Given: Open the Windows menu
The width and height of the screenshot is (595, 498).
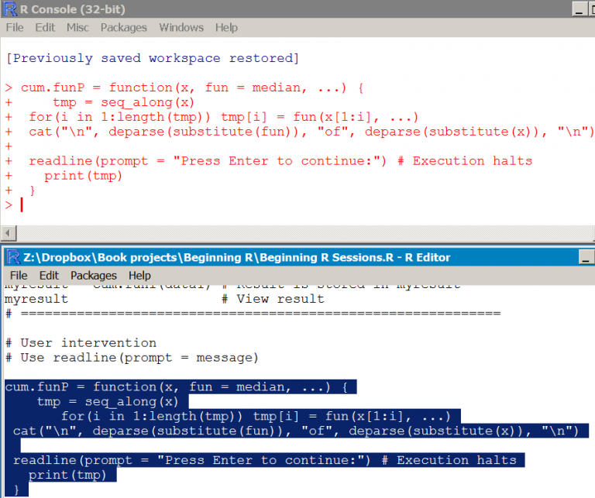Looking at the screenshot, I should [181, 27].
